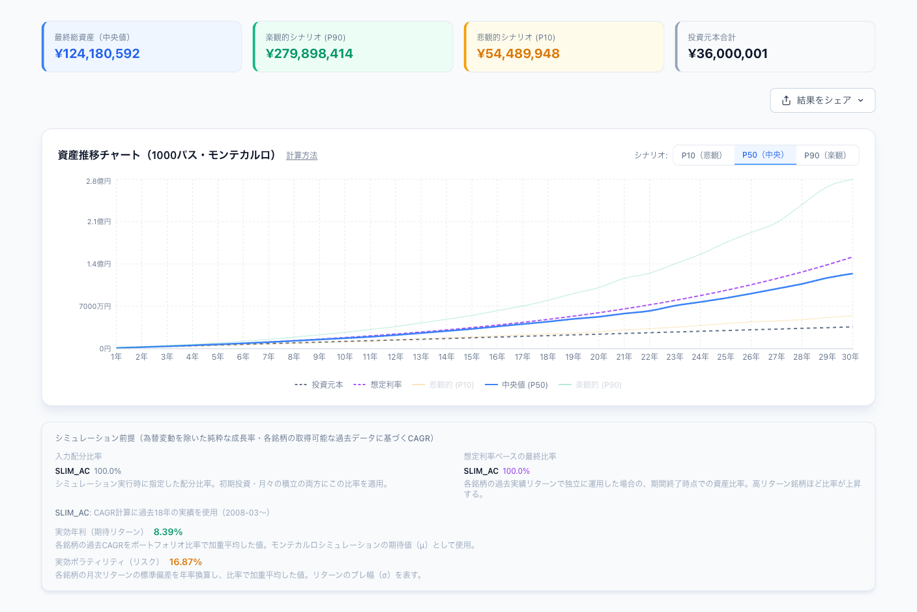Click the 15年 x-axis label
917x612 pixels.
tap(472, 357)
